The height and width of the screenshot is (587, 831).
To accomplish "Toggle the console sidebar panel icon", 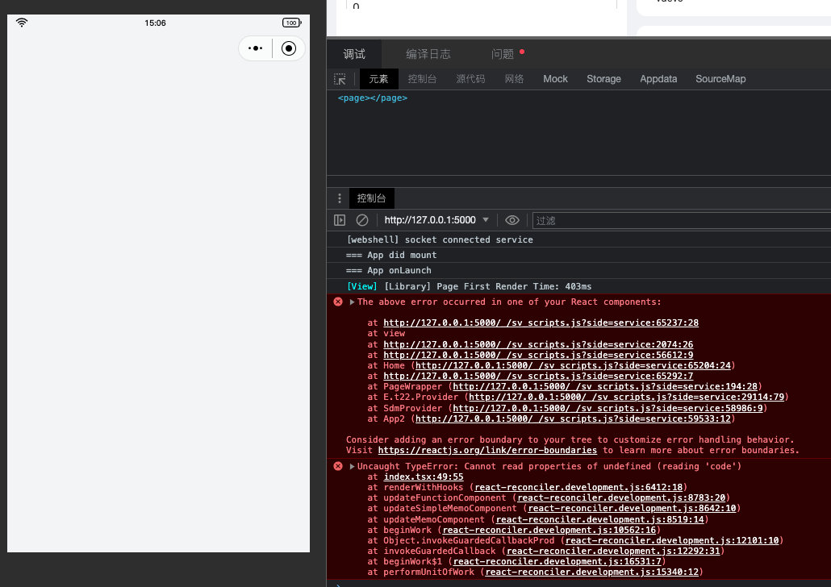I will [x=340, y=220].
